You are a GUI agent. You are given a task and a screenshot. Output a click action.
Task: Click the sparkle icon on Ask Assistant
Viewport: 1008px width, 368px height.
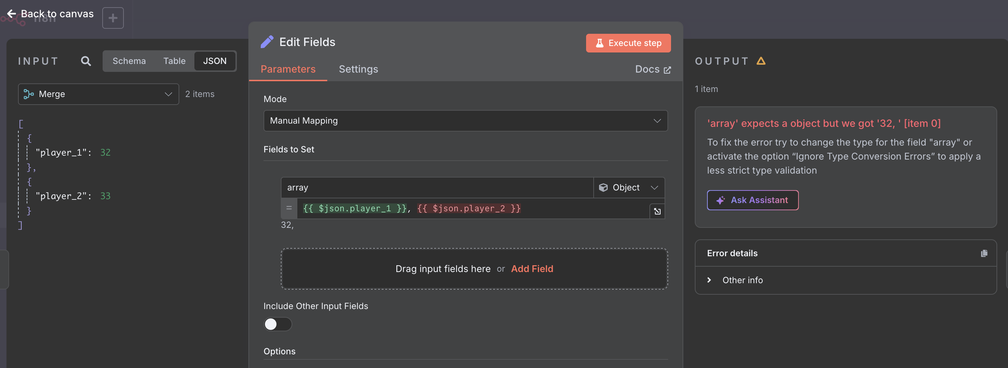click(x=720, y=200)
